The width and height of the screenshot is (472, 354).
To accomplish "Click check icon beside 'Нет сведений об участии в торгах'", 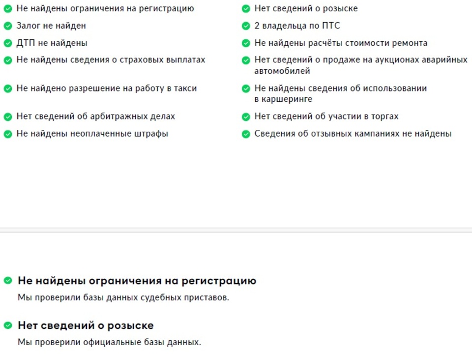I will point(246,117).
